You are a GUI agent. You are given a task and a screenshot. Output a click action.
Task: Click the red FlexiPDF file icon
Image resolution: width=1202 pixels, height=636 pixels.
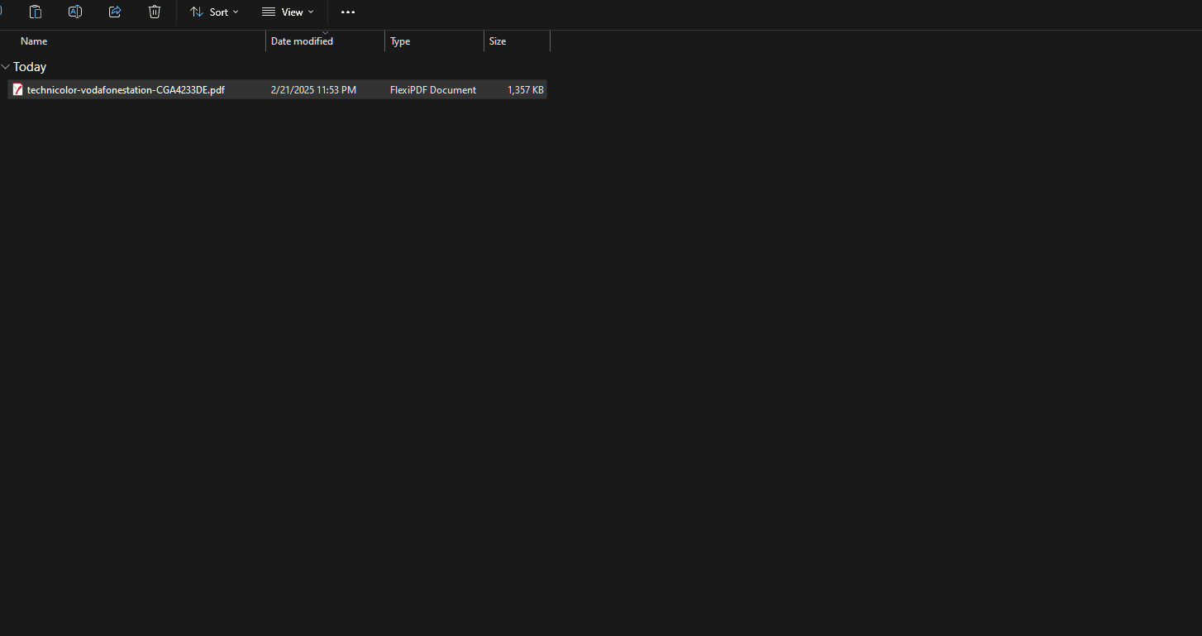pyautogui.click(x=17, y=90)
